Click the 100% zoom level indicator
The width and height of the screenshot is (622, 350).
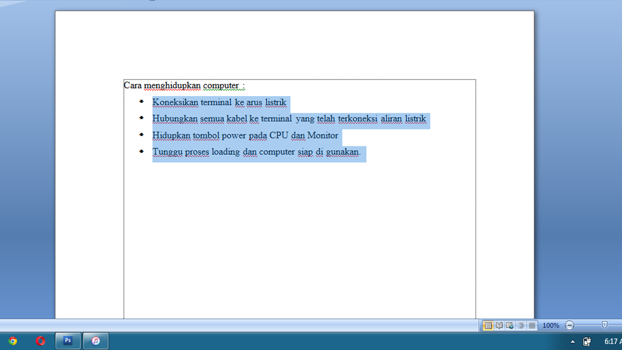click(x=551, y=325)
